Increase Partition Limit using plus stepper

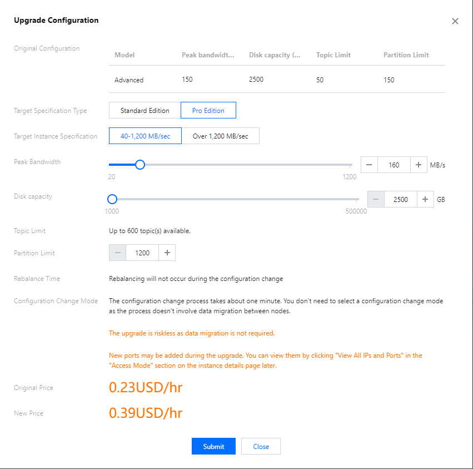point(167,253)
